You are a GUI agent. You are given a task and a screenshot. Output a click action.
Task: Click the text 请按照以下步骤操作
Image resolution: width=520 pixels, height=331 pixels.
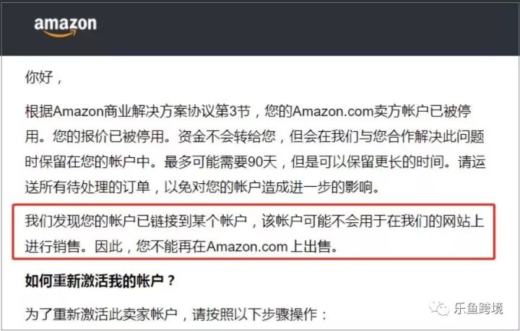pos(254,314)
